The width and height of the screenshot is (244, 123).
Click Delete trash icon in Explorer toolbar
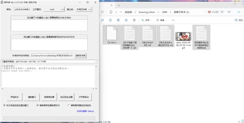(134, 20)
